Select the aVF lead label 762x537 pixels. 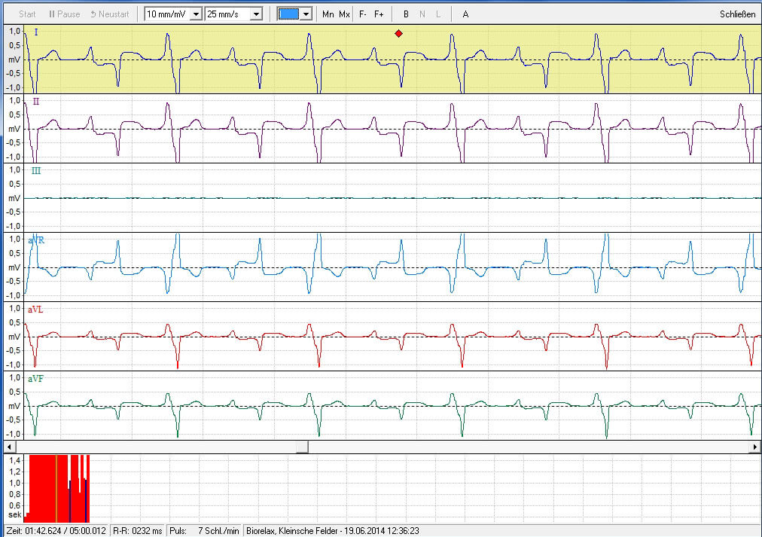click(x=35, y=379)
